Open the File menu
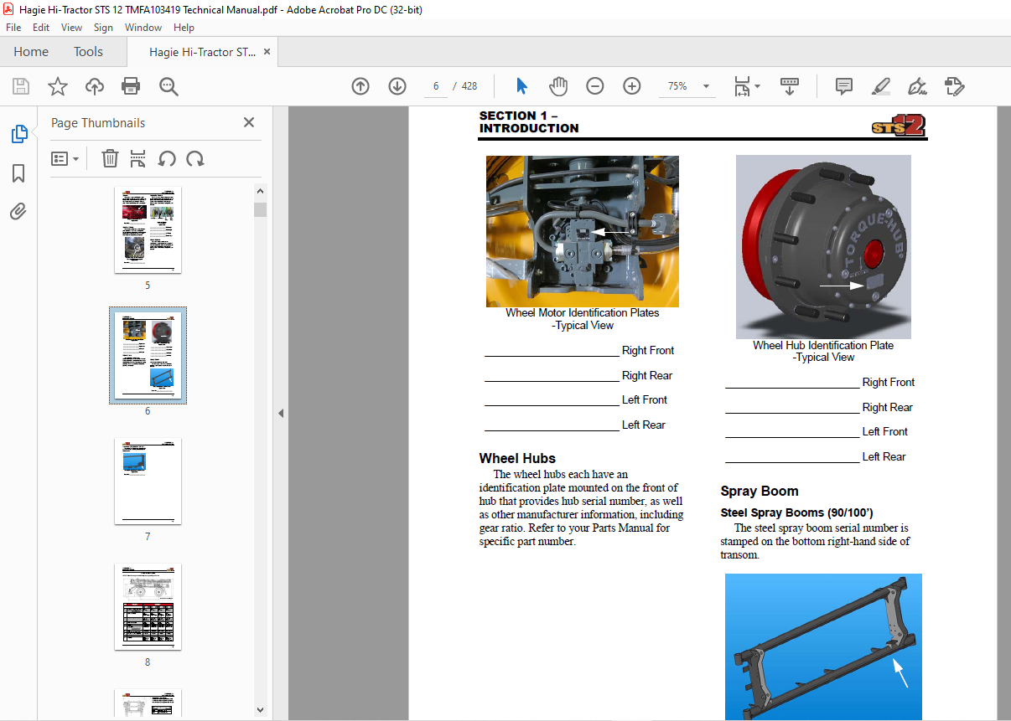1011x721 pixels. point(13,28)
